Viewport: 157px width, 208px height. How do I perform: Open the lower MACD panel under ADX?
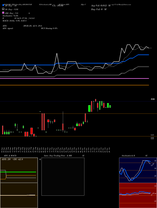point(19,195)
